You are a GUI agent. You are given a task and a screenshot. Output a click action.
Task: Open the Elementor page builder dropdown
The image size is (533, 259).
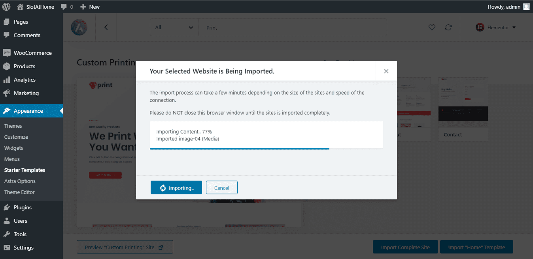click(496, 28)
